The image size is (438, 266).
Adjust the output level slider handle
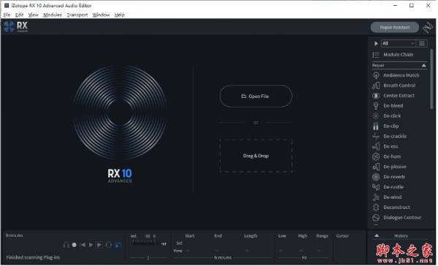coord(148,258)
